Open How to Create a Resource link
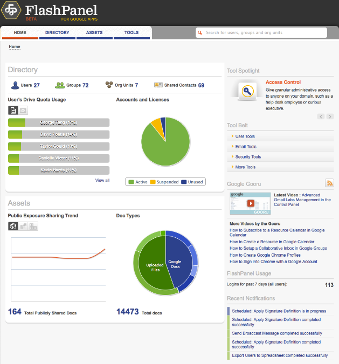The height and width of the screenshot is (364, 339). pyautogui.click(x=272, y=242)
